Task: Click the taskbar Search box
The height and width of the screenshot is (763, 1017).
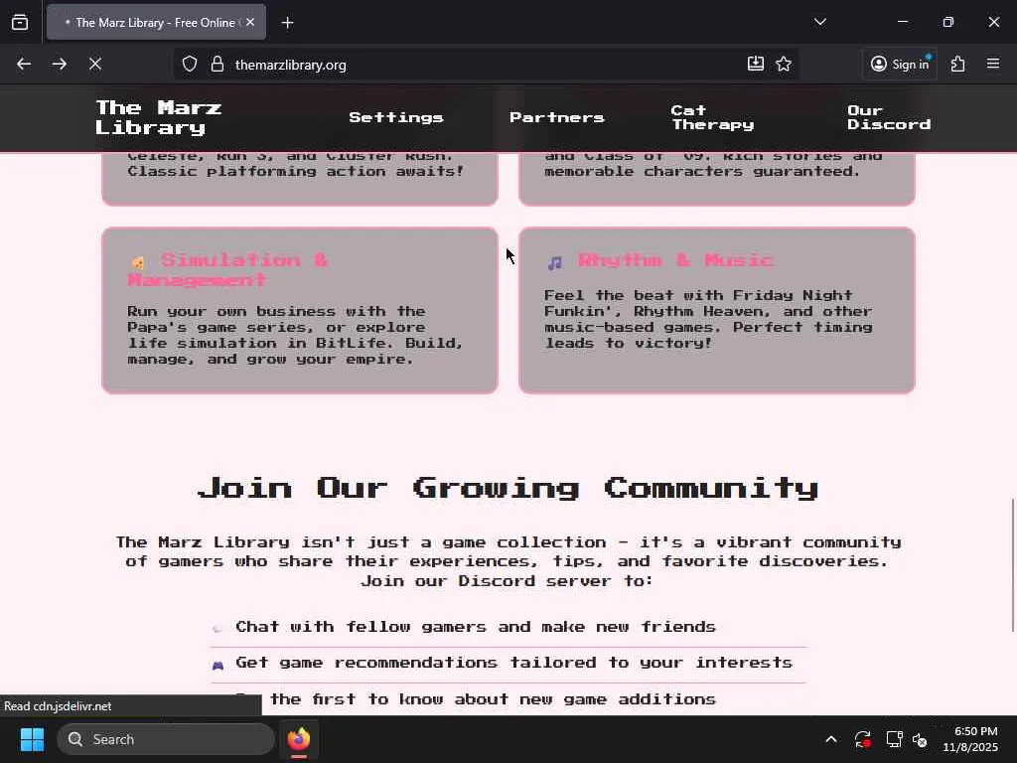Action: (166, 739)
